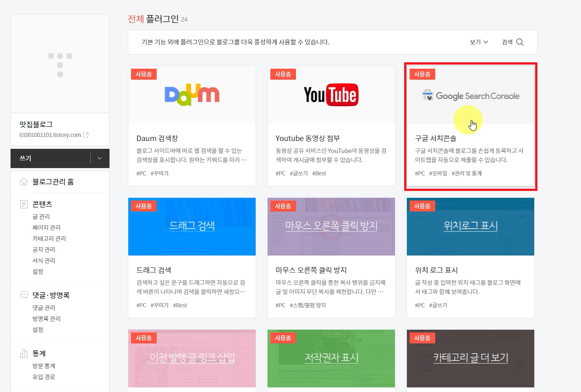This screenshot has height=392, width=581.
Task: Click the Google Search Console logo
Action: (471, 96)
